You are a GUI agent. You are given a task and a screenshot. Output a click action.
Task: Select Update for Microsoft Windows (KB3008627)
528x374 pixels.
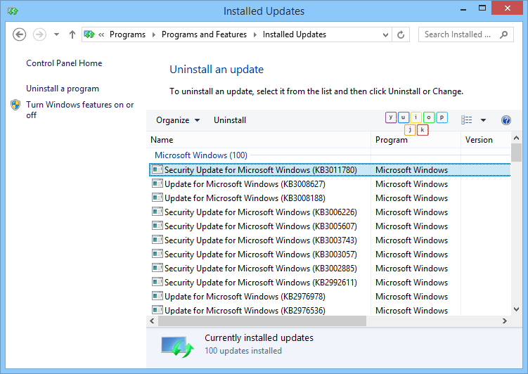coord(330,184)
